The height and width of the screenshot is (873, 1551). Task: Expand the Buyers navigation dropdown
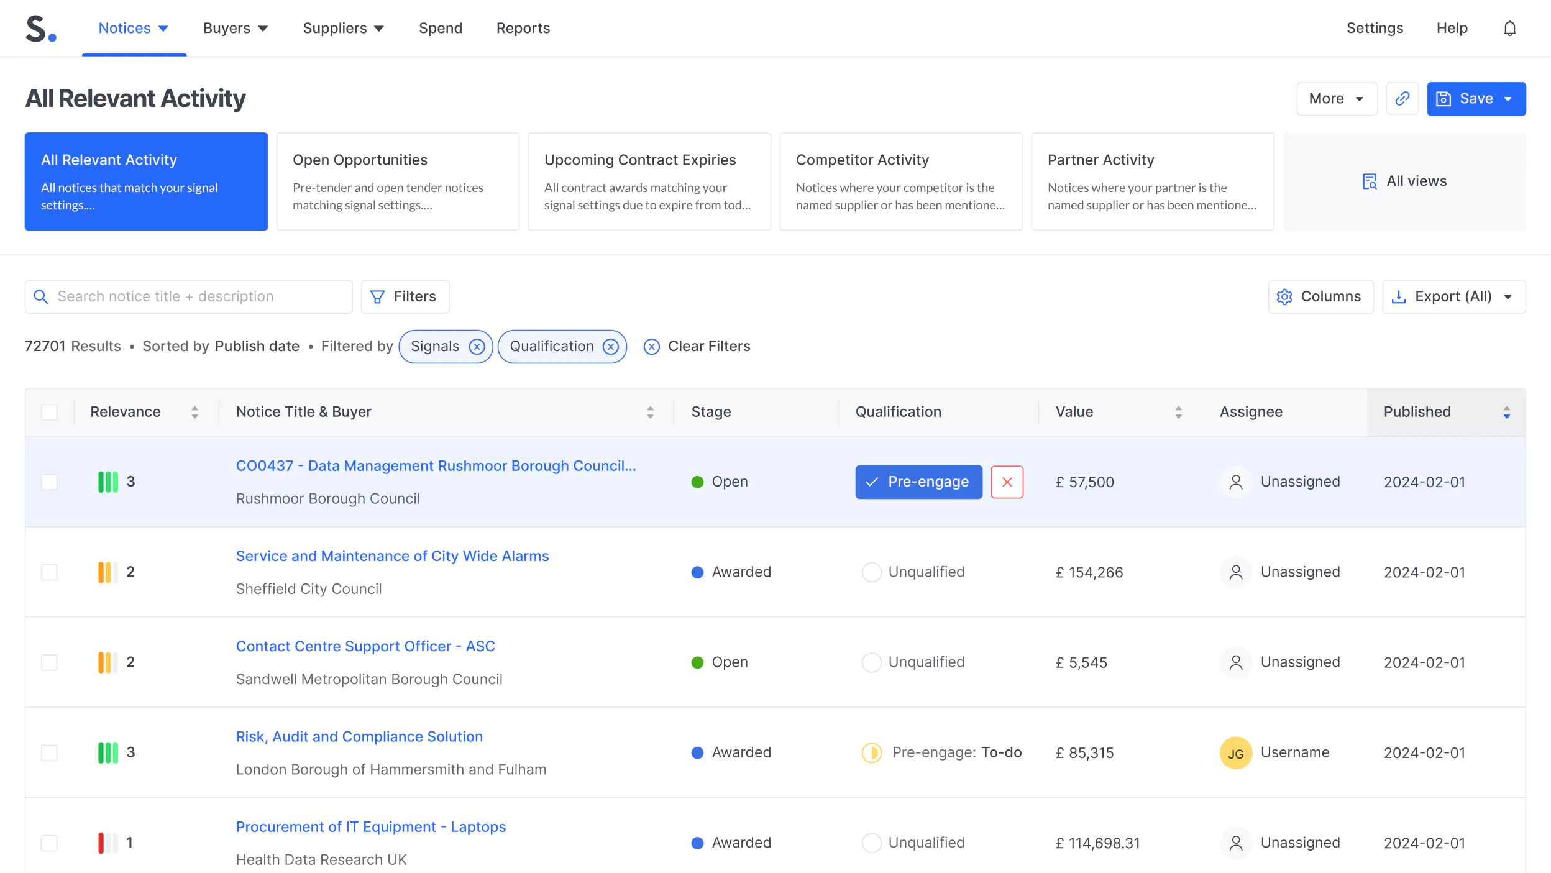click(x=235, y=29)
